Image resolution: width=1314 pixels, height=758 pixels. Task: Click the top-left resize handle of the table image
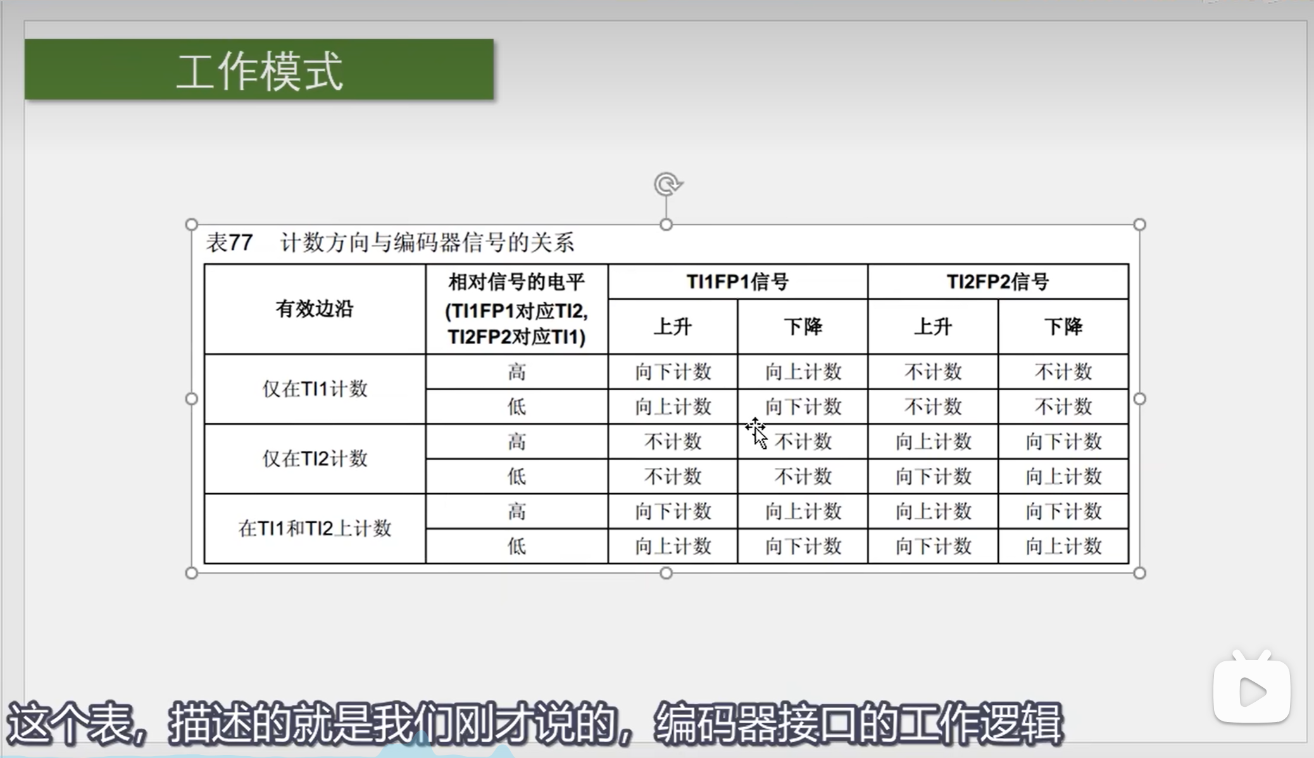(x=192, y=224)
